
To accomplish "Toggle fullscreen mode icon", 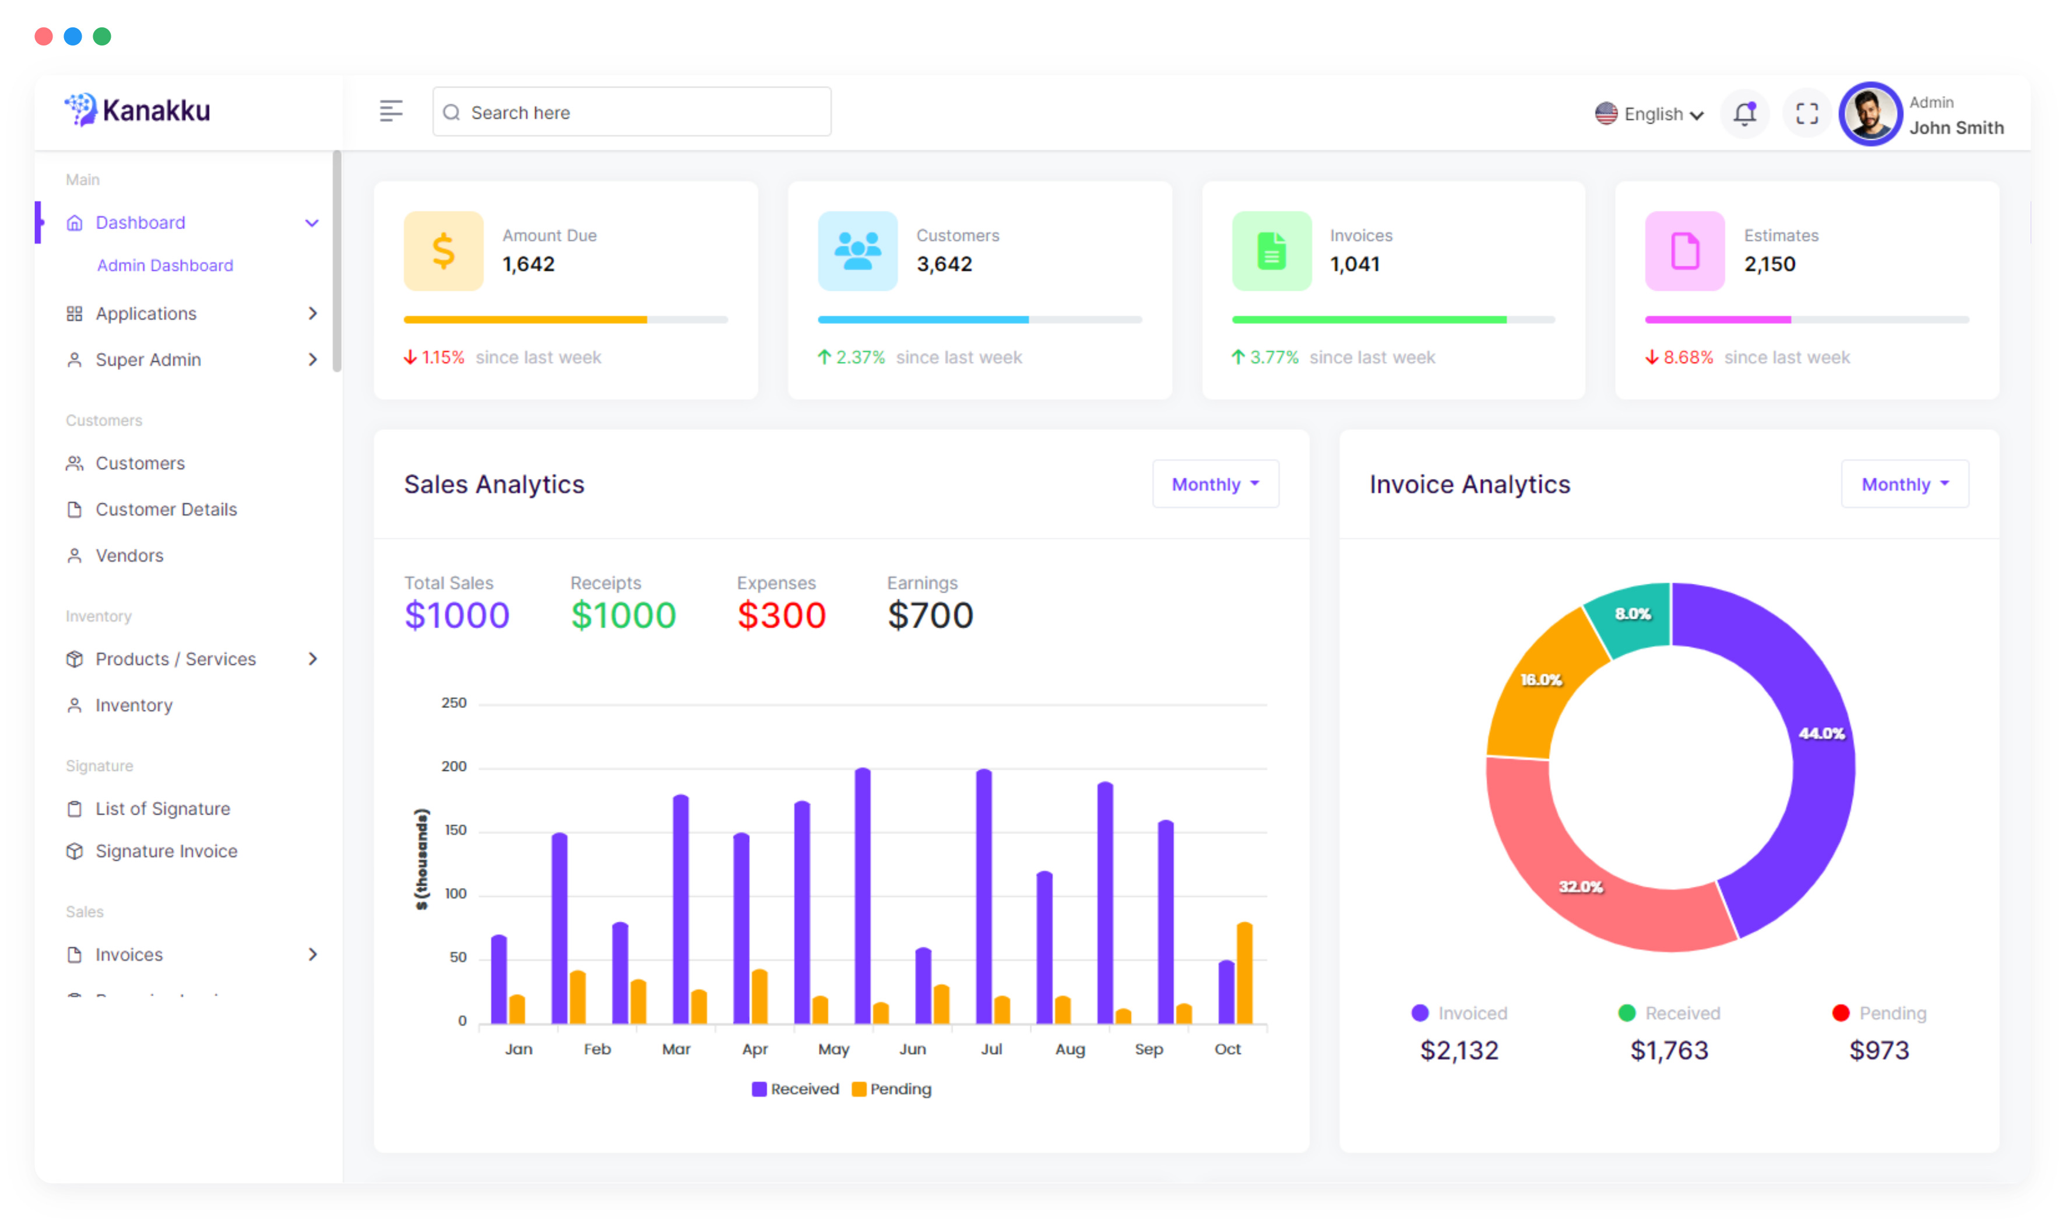I will 1806,113.
